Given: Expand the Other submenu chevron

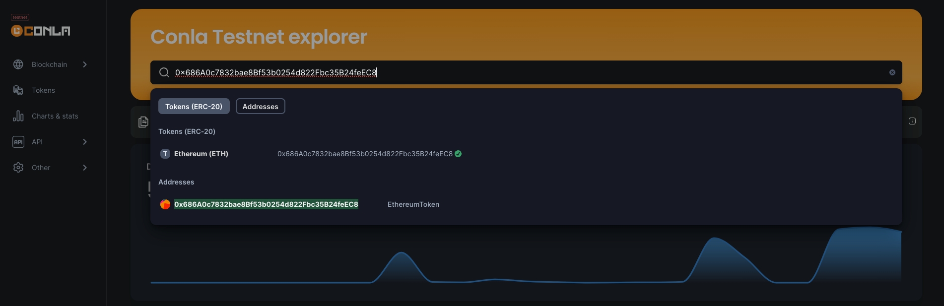Looking at the screenshot, I should tap(85, 168).
